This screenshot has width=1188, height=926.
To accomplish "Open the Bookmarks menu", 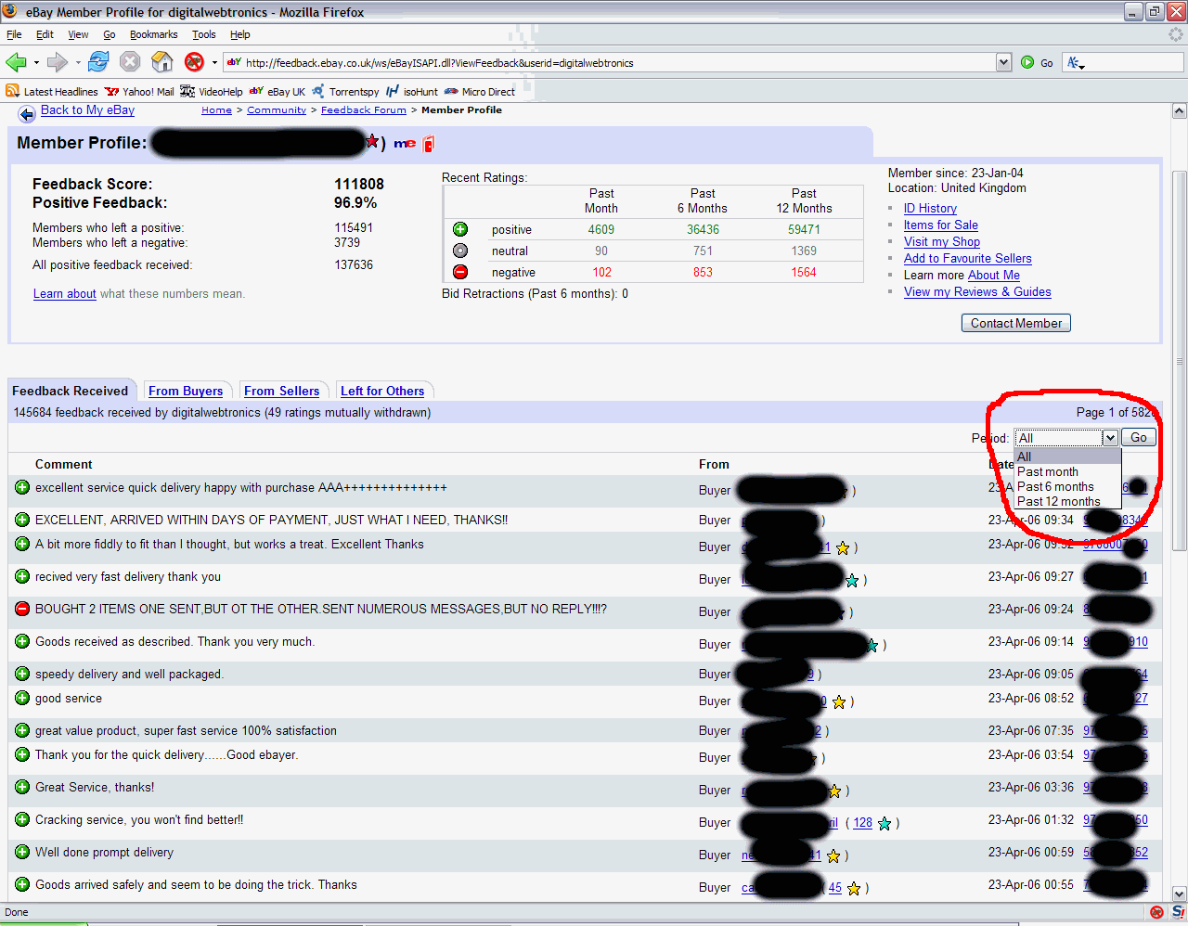I will tap(153, 34).
